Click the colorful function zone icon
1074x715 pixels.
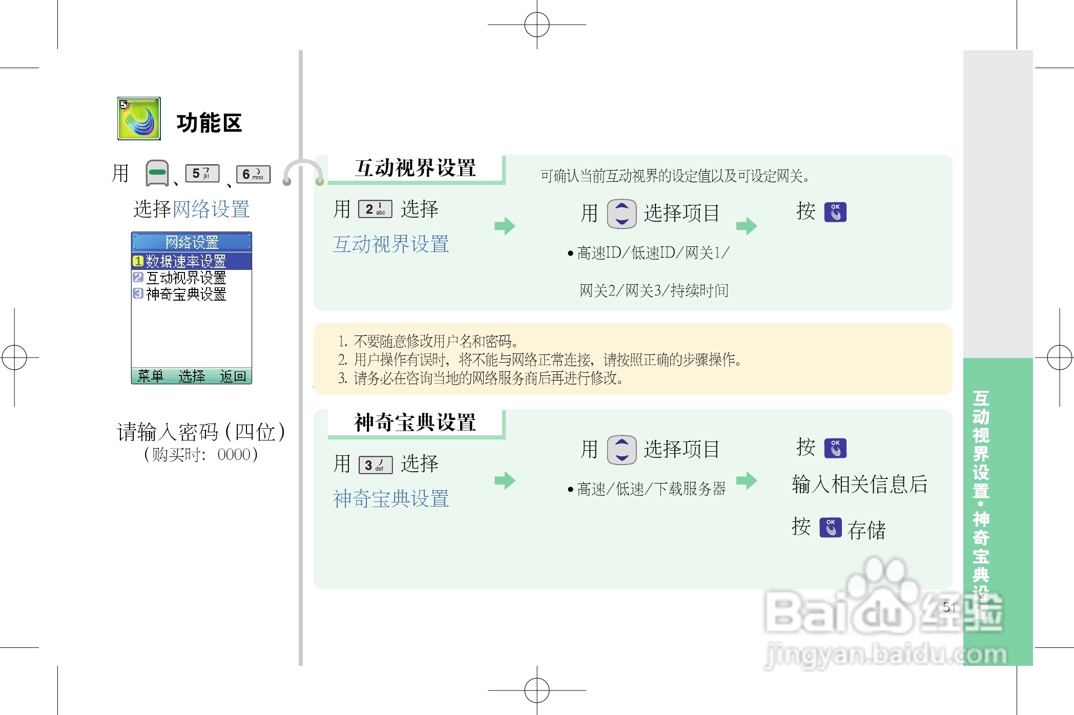(139, 118)
